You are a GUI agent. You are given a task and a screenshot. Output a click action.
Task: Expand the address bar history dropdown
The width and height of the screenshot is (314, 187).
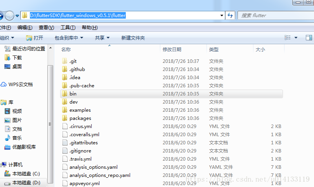click(x=222, y=16)
